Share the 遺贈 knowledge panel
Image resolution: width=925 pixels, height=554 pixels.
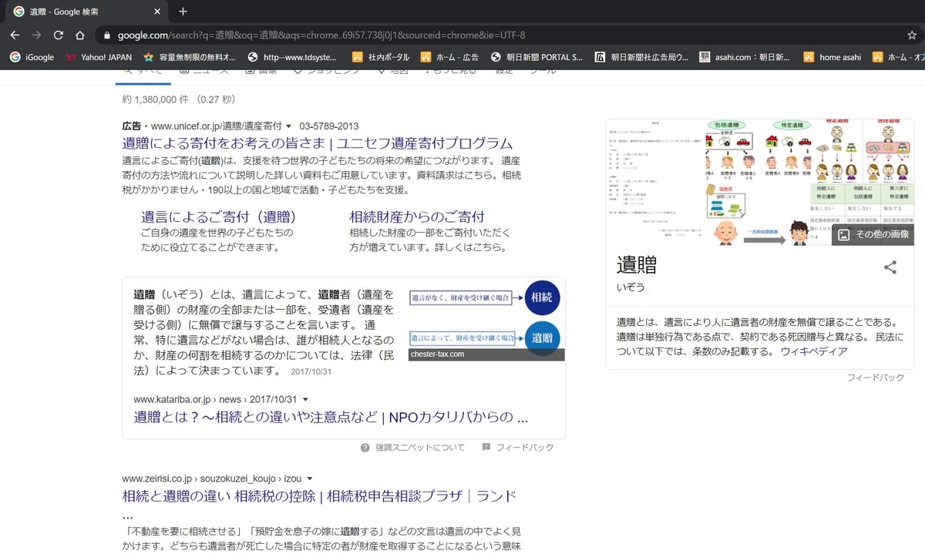[890, 267]
